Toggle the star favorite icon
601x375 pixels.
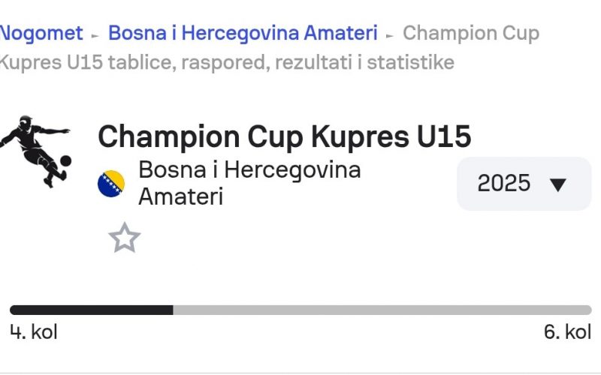(x=124, y=238)
